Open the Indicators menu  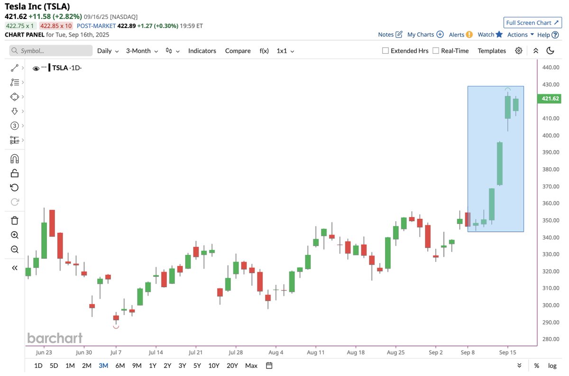click(202, 51)
